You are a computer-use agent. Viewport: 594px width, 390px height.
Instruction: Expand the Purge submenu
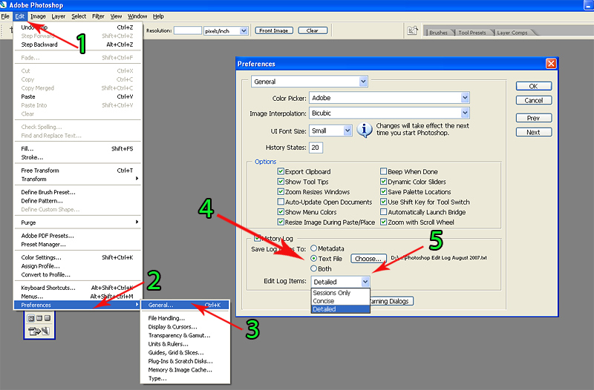(x=78, y=222)
